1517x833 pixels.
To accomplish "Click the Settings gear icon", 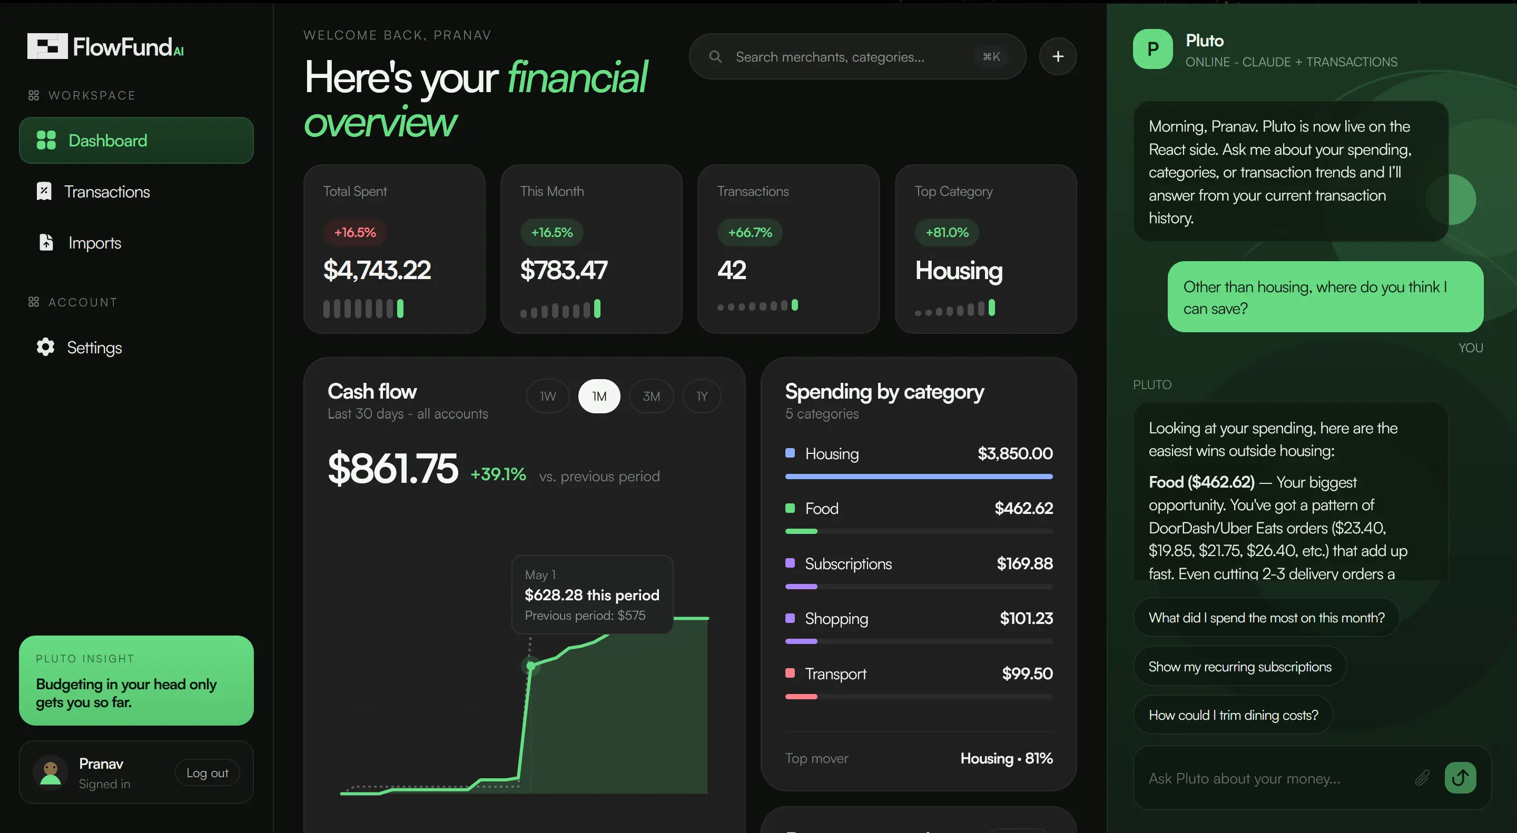I will (x=45, y=347).
